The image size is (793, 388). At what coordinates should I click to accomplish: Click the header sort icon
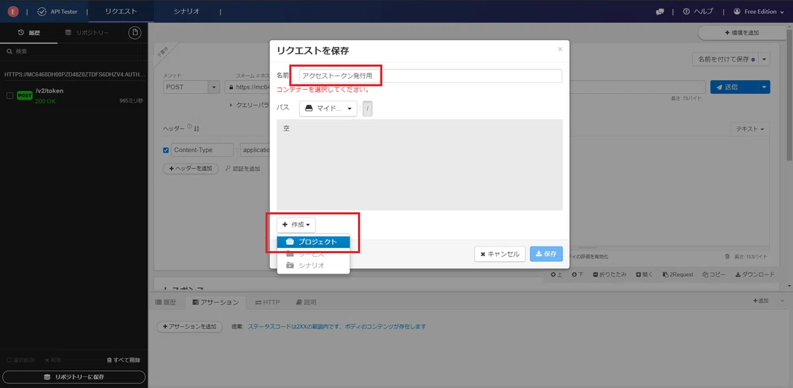196,128
